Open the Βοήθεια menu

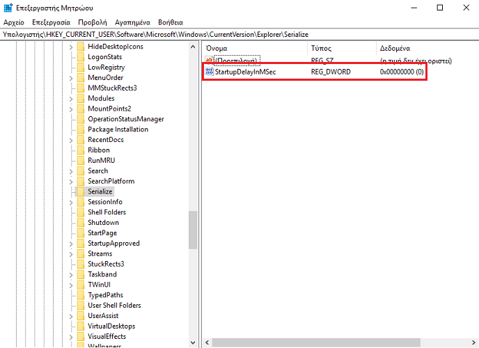pos(171,22)
